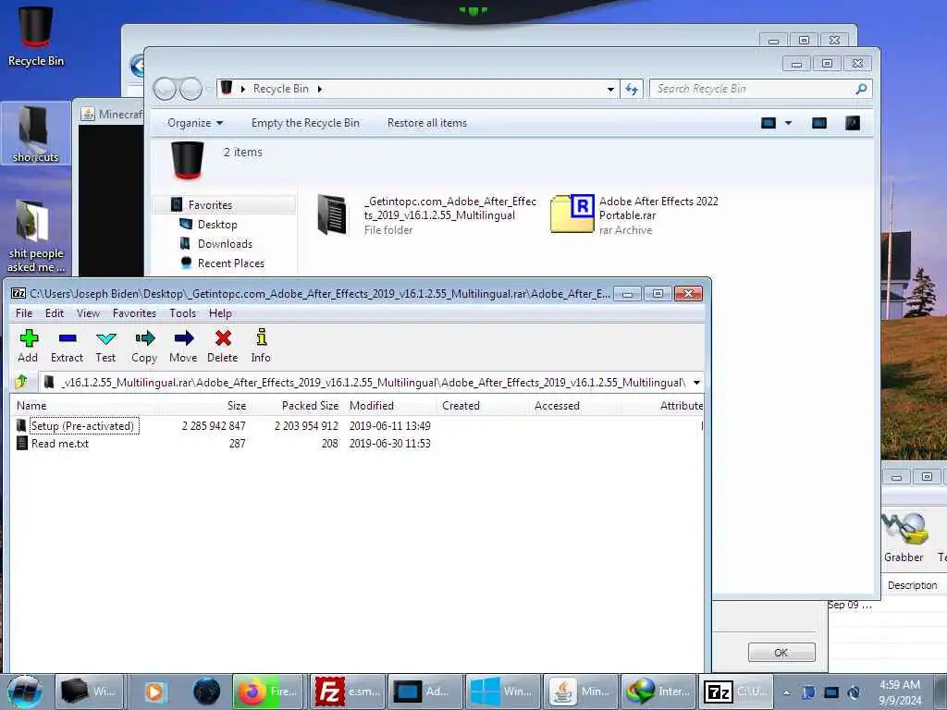Go up one folder level in 7-Zip
The image size is (947, 710).
[x=22, y=382]
